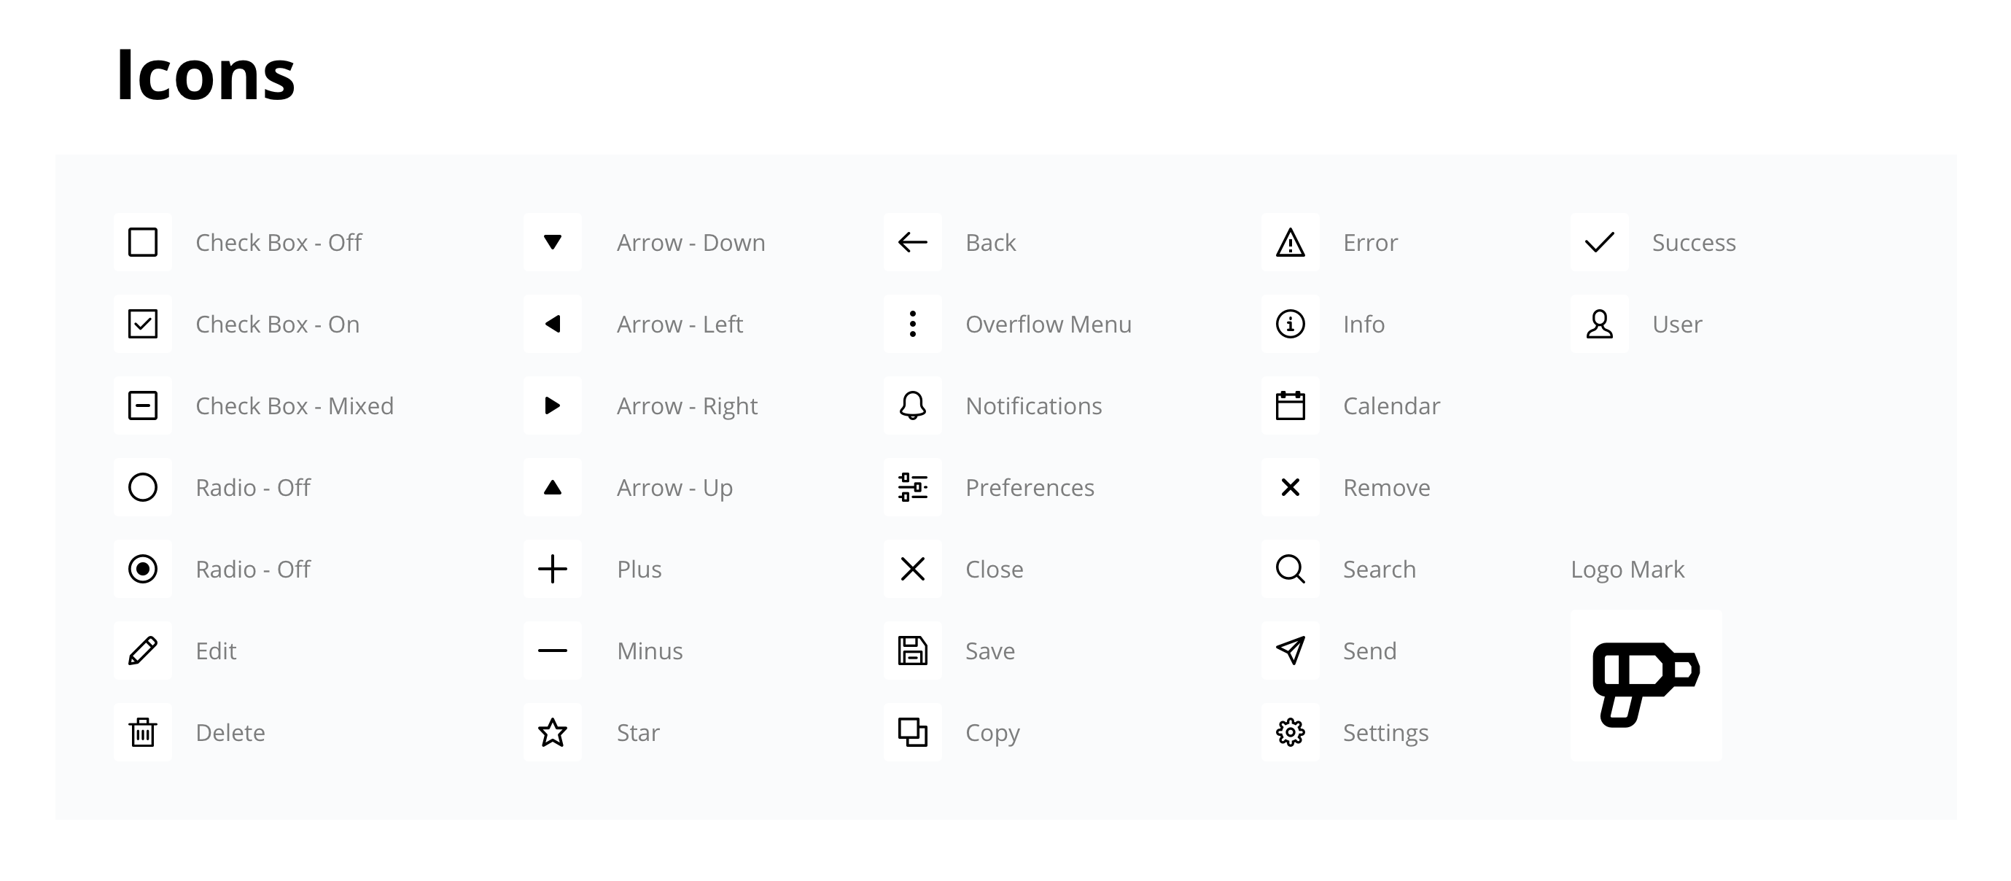Click the Back arrow icon
The width and height of the screenshot is (2011, 881).
[x=912, y=242]
